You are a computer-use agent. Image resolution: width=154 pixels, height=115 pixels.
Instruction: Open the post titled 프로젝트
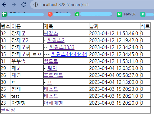(x=53, y=75)
